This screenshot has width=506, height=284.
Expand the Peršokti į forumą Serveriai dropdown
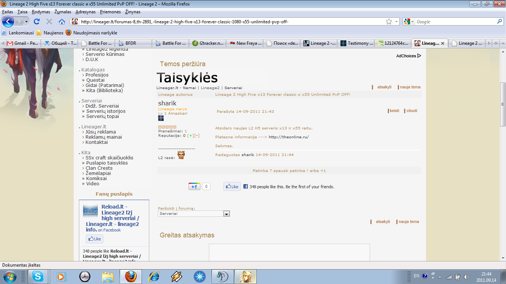[226, 214]
